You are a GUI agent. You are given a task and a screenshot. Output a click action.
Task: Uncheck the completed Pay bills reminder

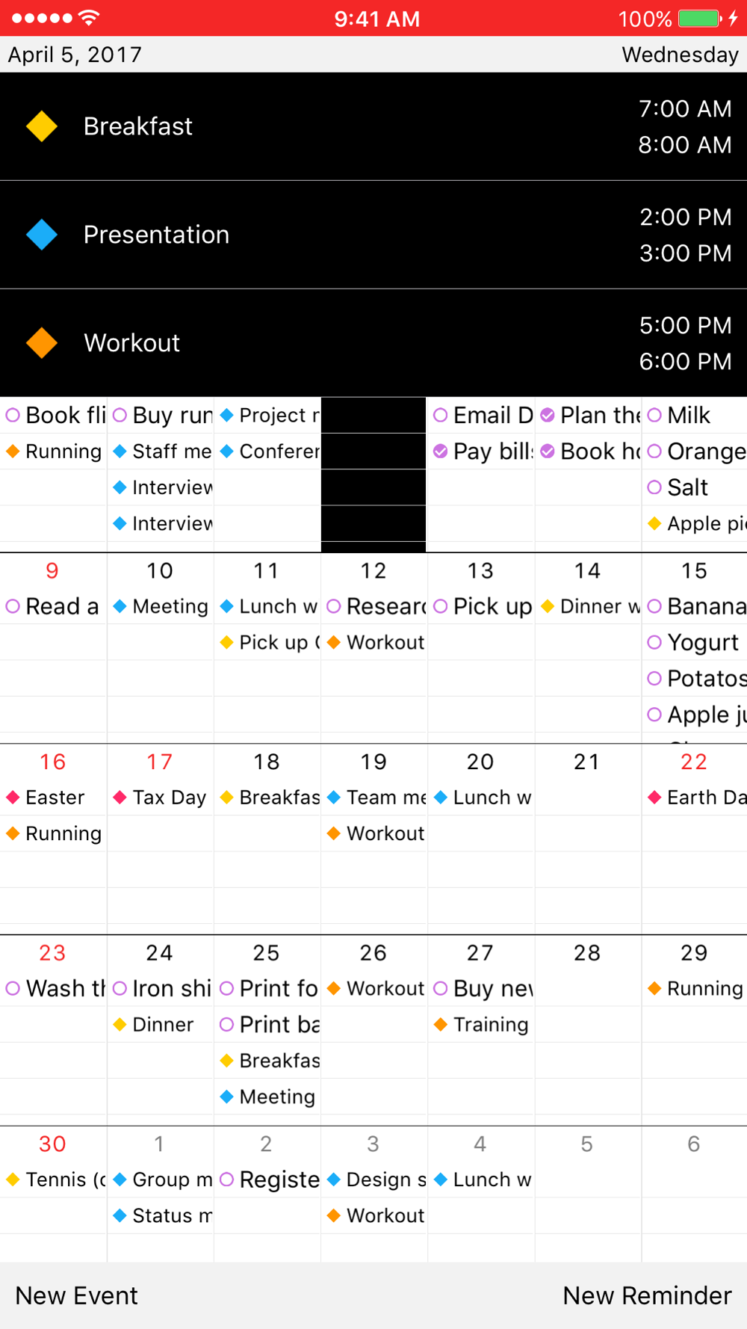[441, 451]
